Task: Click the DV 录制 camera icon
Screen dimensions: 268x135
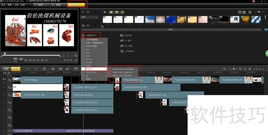Action: (x=121, y=40)
